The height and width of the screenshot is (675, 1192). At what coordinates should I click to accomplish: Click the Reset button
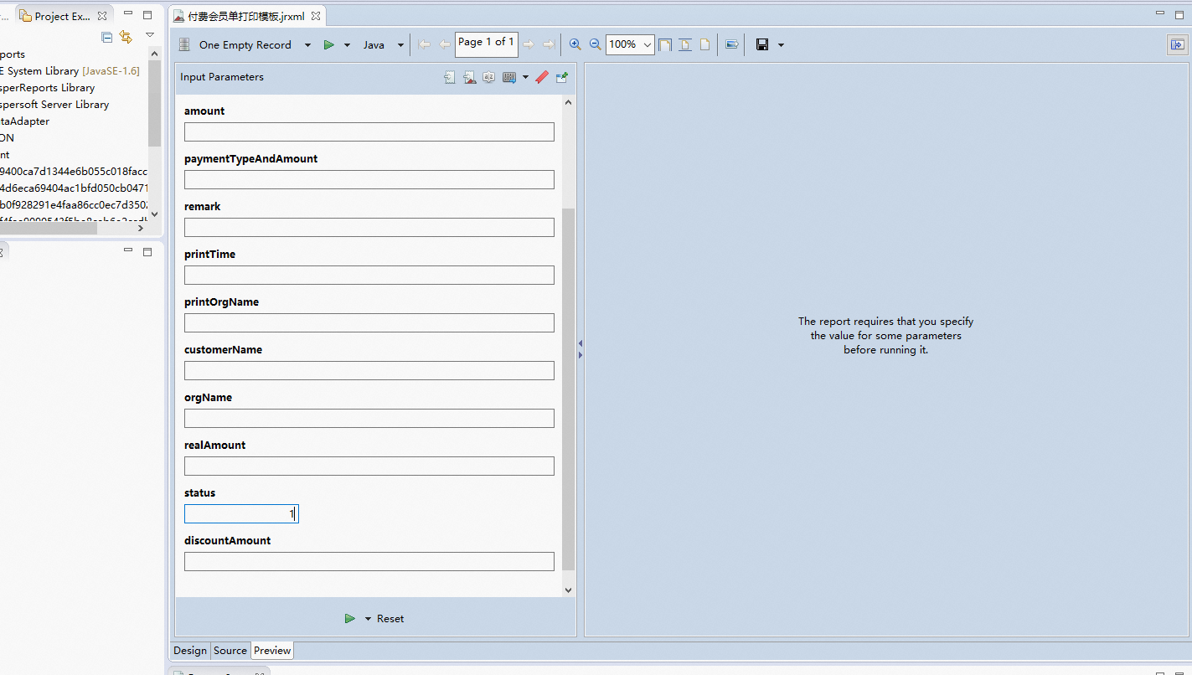[390, 619]
